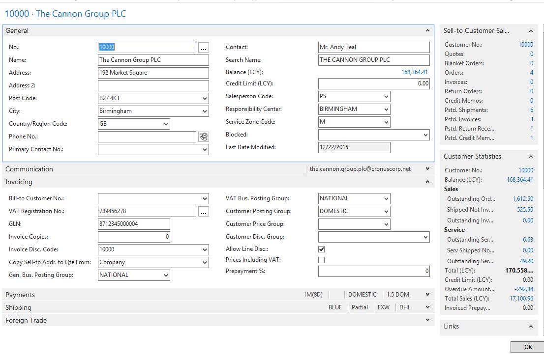This screenshot has width=544, height=356.
Task: Expand the Communication FastTab
Action: point(427,168)
